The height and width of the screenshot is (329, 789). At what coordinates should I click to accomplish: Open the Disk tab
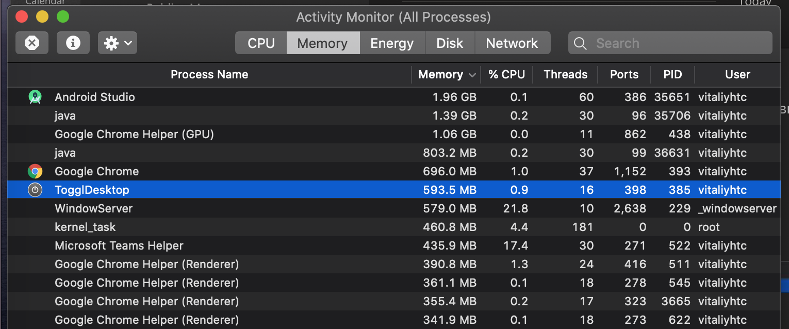(450, 43)
